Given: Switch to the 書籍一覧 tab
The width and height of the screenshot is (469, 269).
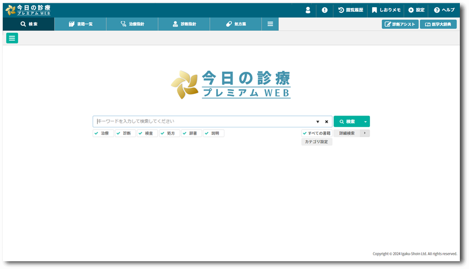Looking at the screenshot, I should (80, 24).
